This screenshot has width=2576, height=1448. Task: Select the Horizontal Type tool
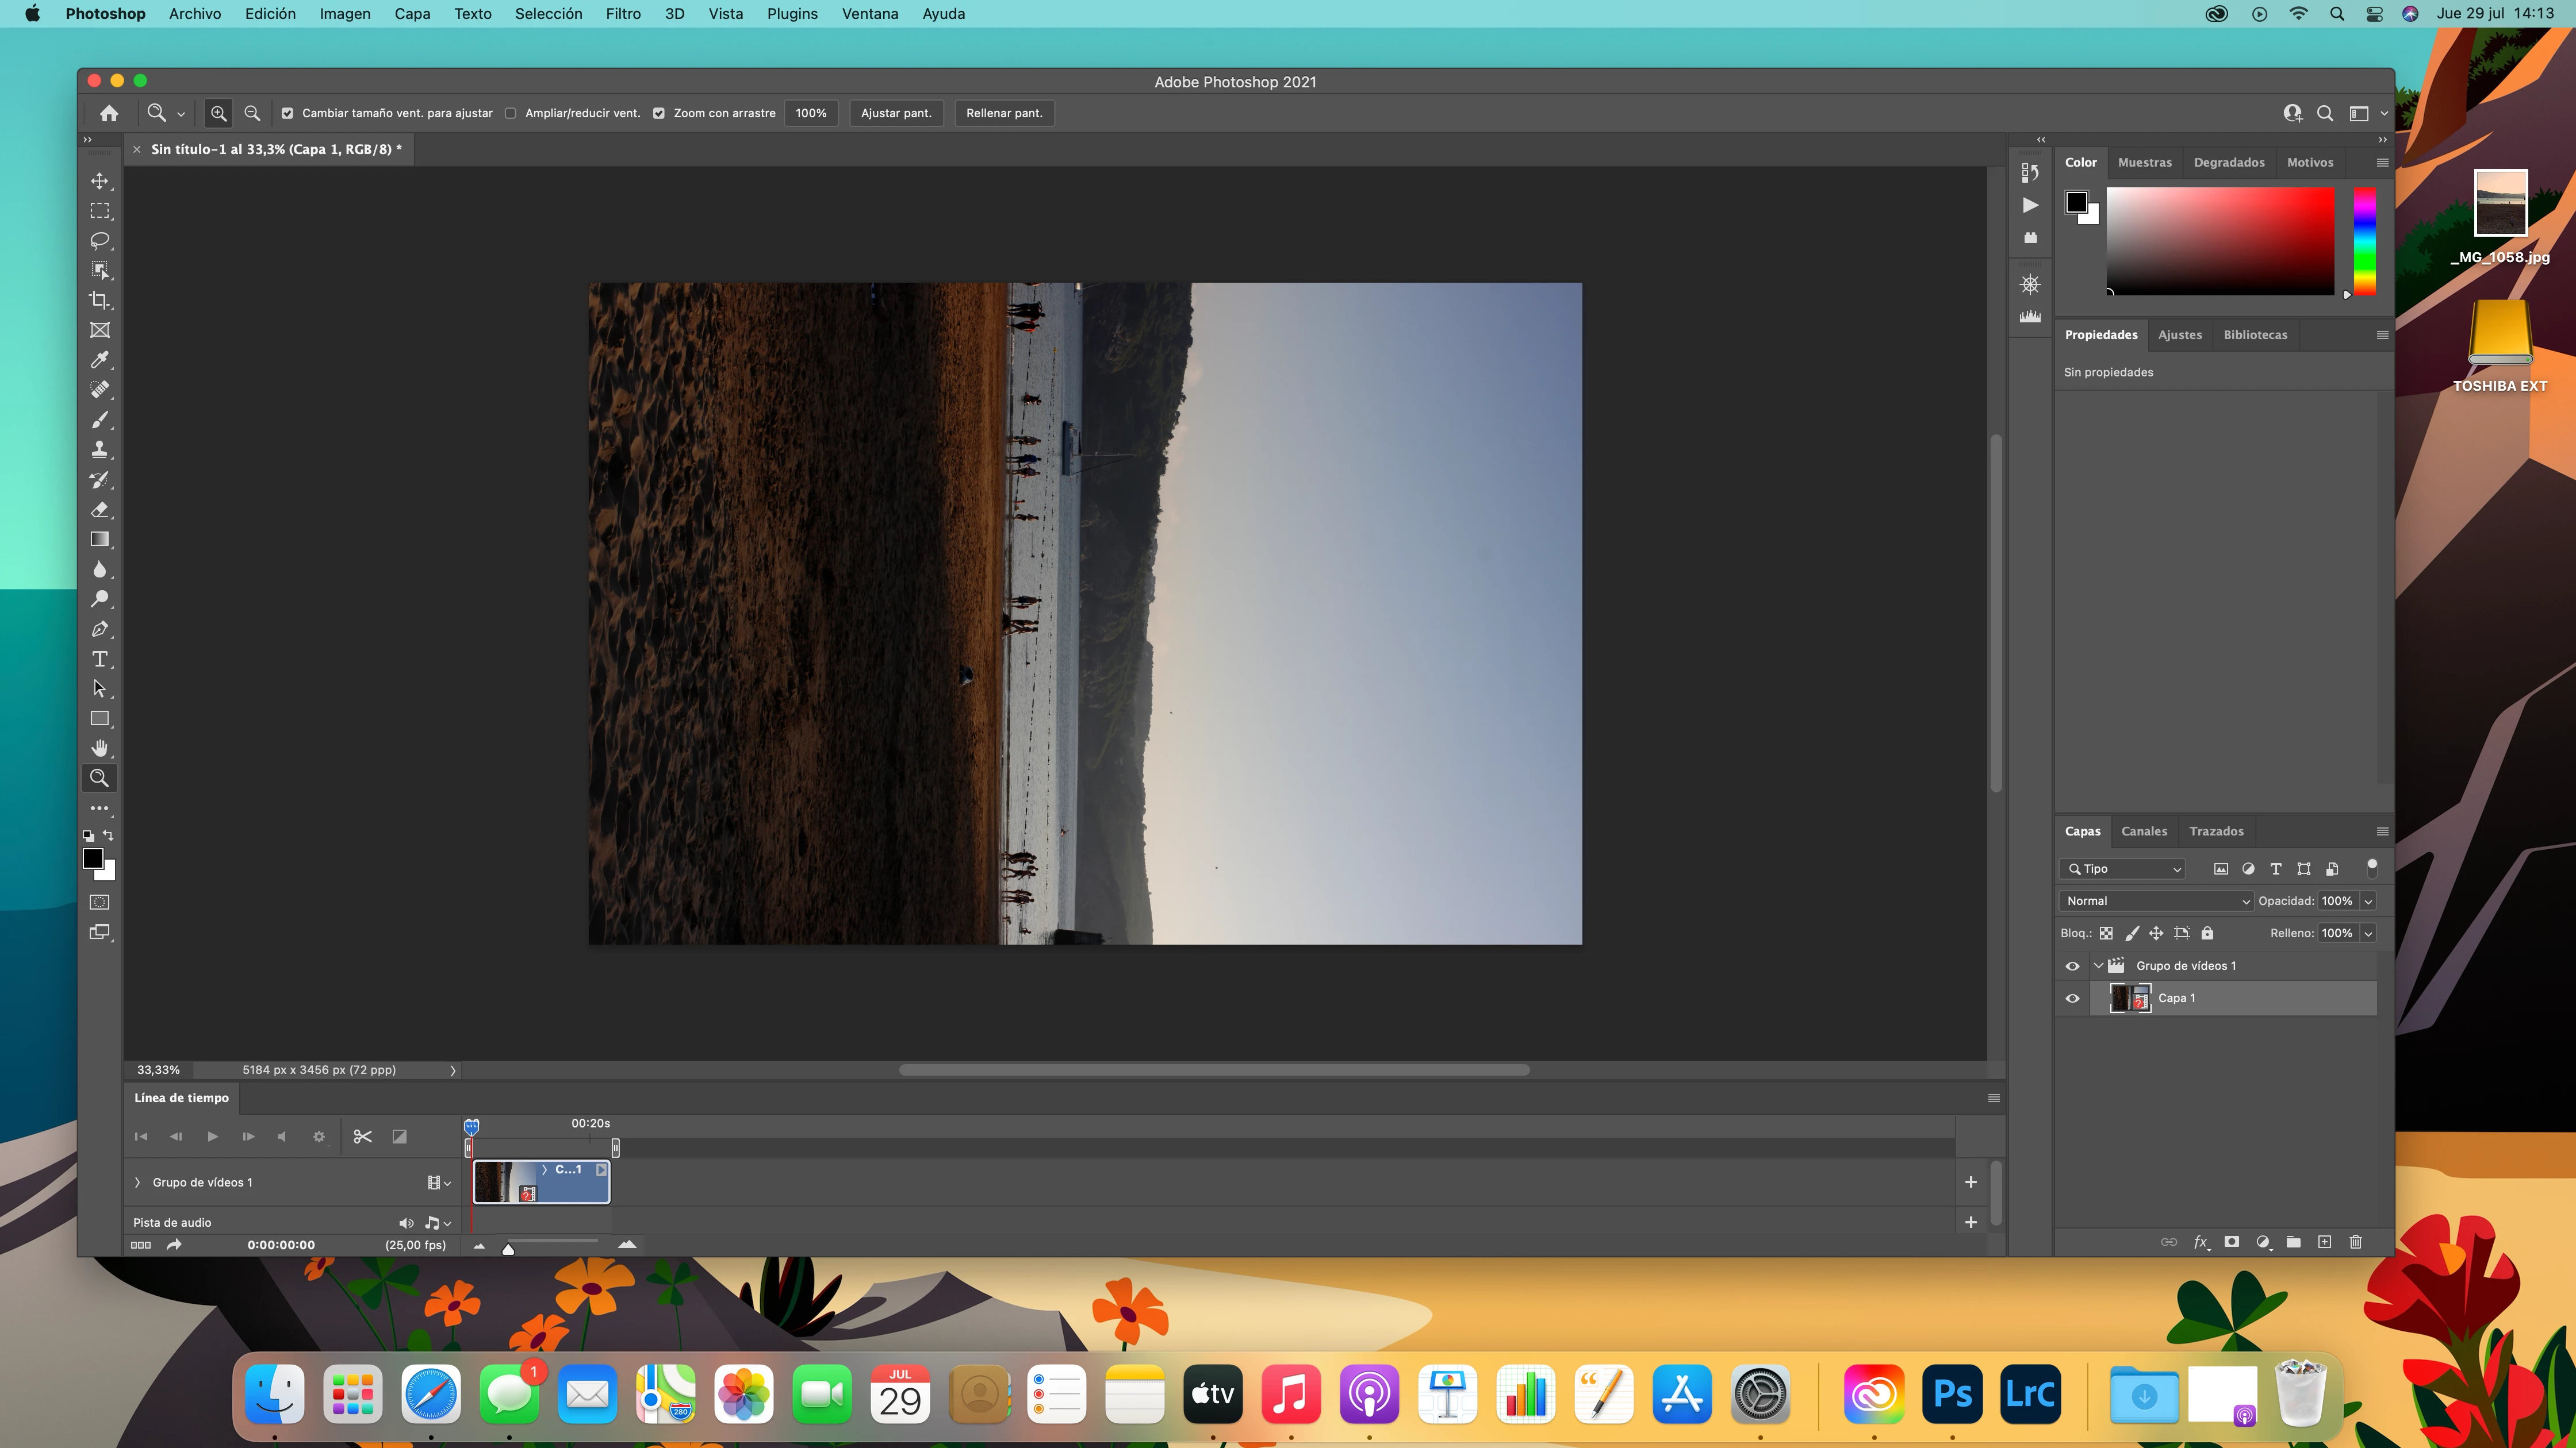click(99, 658)
